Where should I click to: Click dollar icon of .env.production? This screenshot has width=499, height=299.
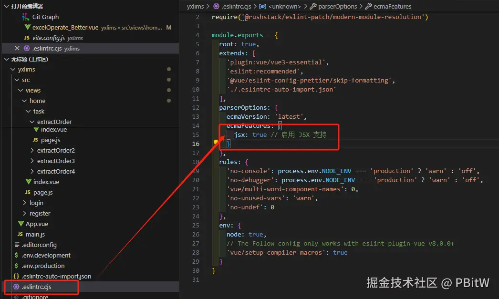click(16, 266)
